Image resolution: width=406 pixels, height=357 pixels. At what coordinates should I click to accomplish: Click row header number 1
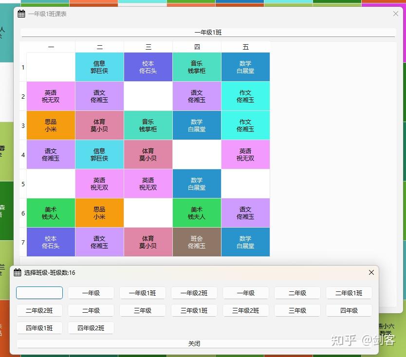[x=23, y=67]
